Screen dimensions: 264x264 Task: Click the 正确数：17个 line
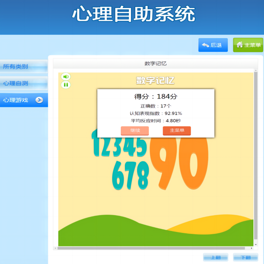point(156,106)
